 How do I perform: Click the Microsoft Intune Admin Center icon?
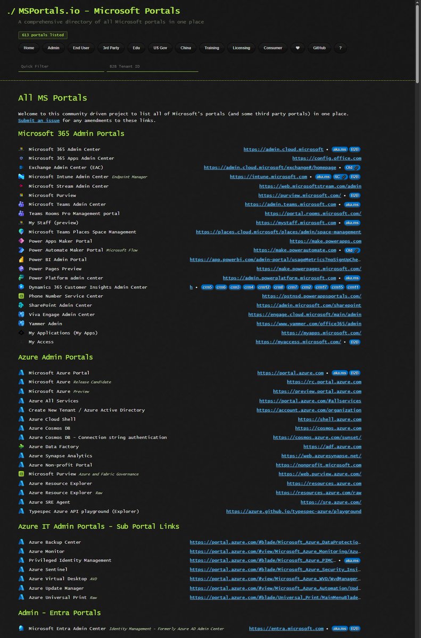click(x=21, y=177)
